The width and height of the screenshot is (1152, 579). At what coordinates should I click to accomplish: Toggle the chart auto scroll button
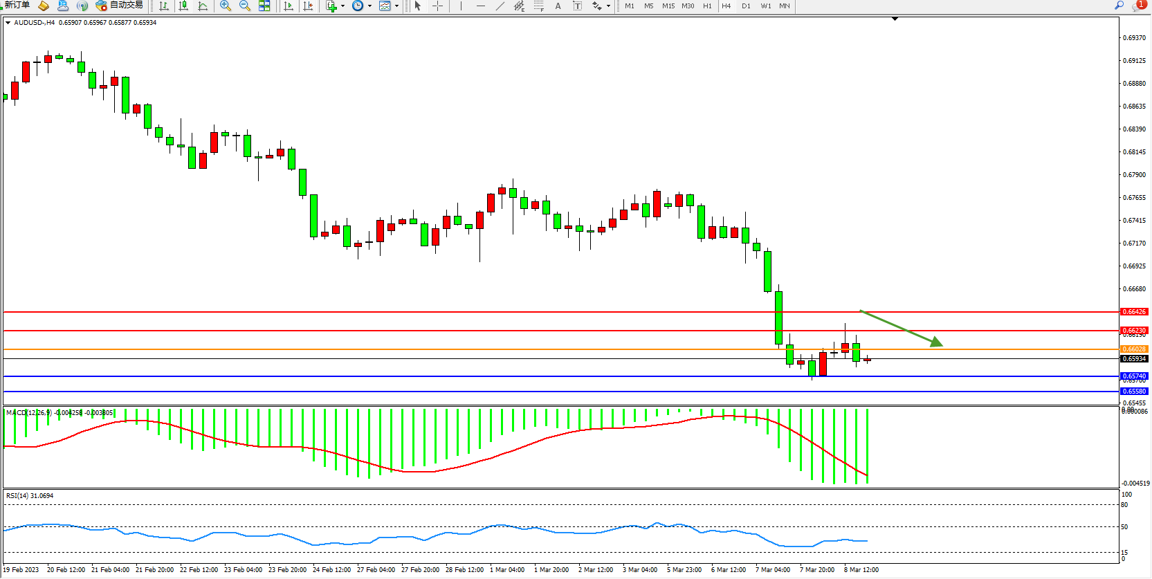[289, 6]
